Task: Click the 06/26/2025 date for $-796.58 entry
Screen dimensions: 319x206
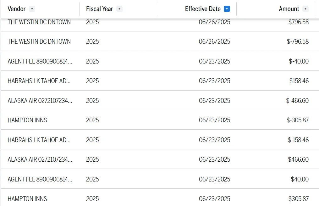Action: pos(214,41)
